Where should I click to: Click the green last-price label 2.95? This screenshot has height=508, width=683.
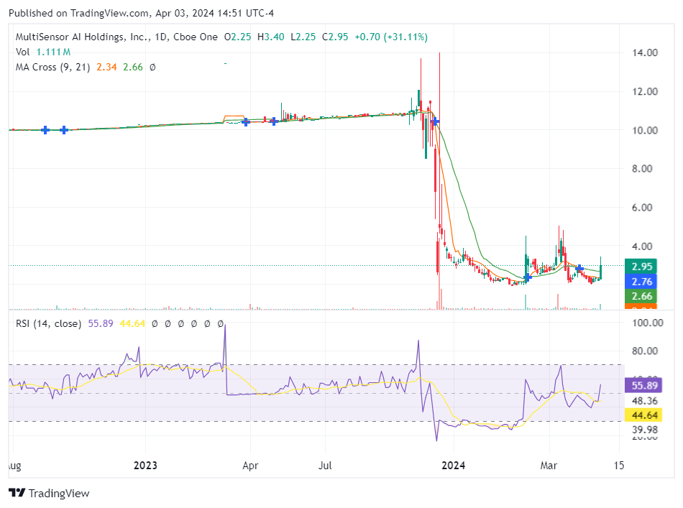tap(641, 267)
